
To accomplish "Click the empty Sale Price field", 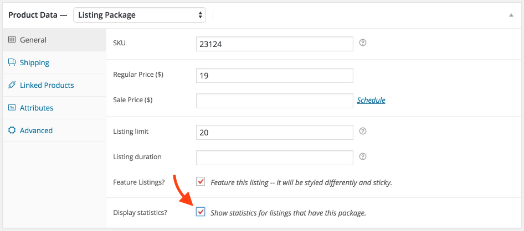I will tap(275, 101).
